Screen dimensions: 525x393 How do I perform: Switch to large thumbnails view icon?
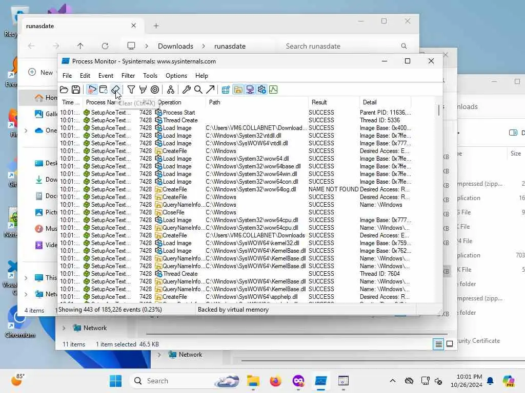pos(450,344)
